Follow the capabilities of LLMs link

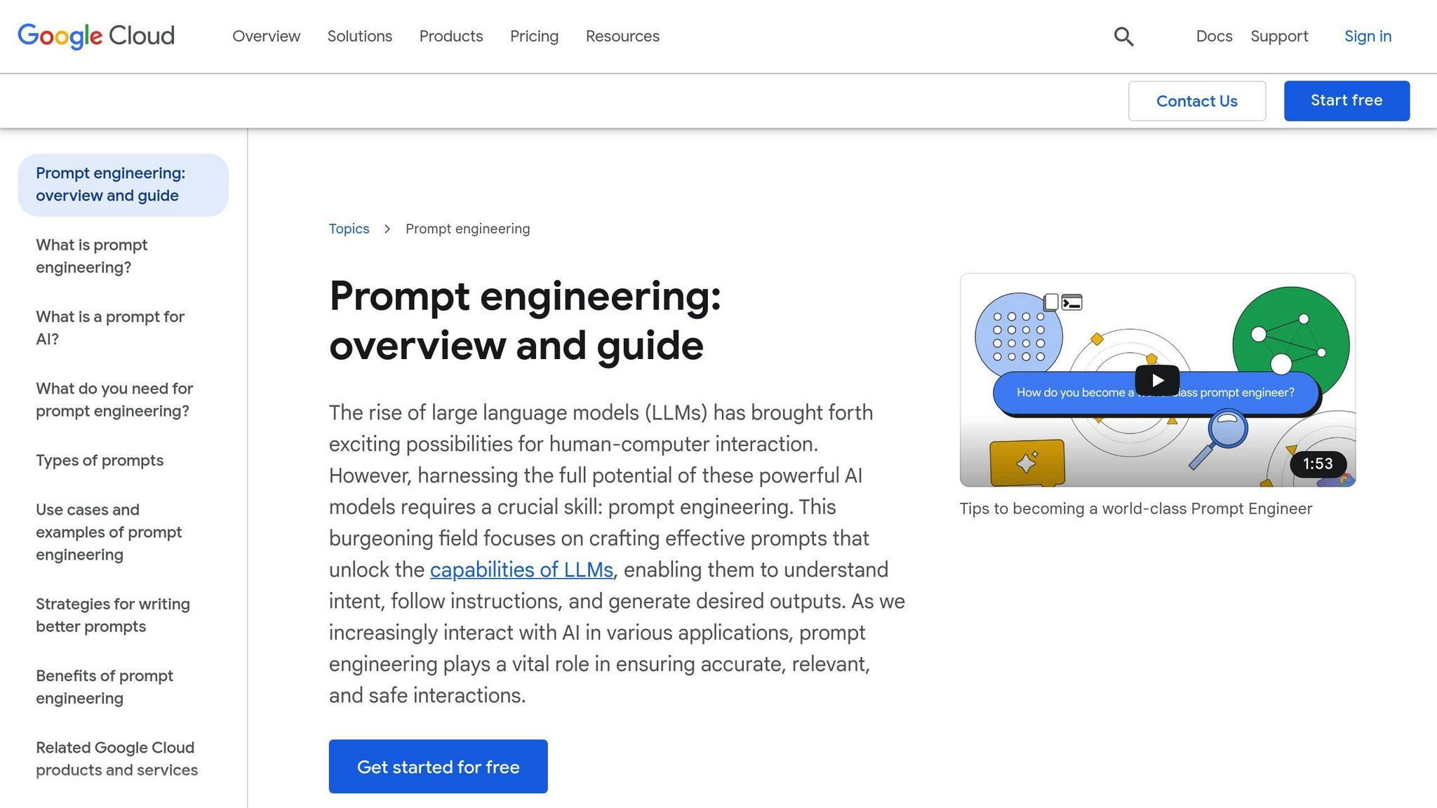521,570
